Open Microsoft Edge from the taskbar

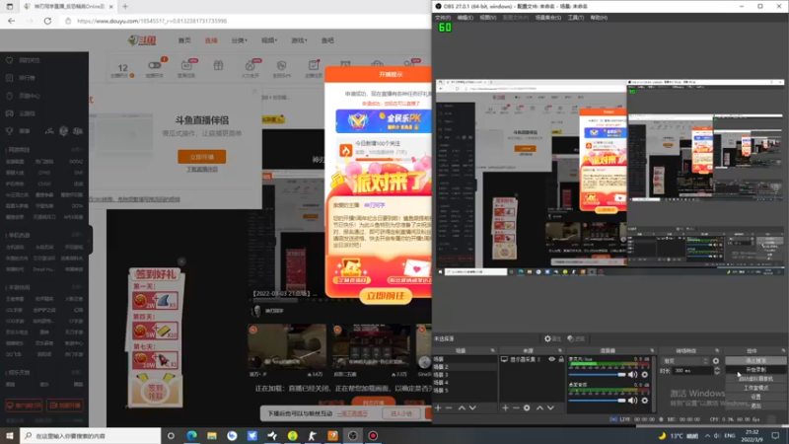(191, 435)
